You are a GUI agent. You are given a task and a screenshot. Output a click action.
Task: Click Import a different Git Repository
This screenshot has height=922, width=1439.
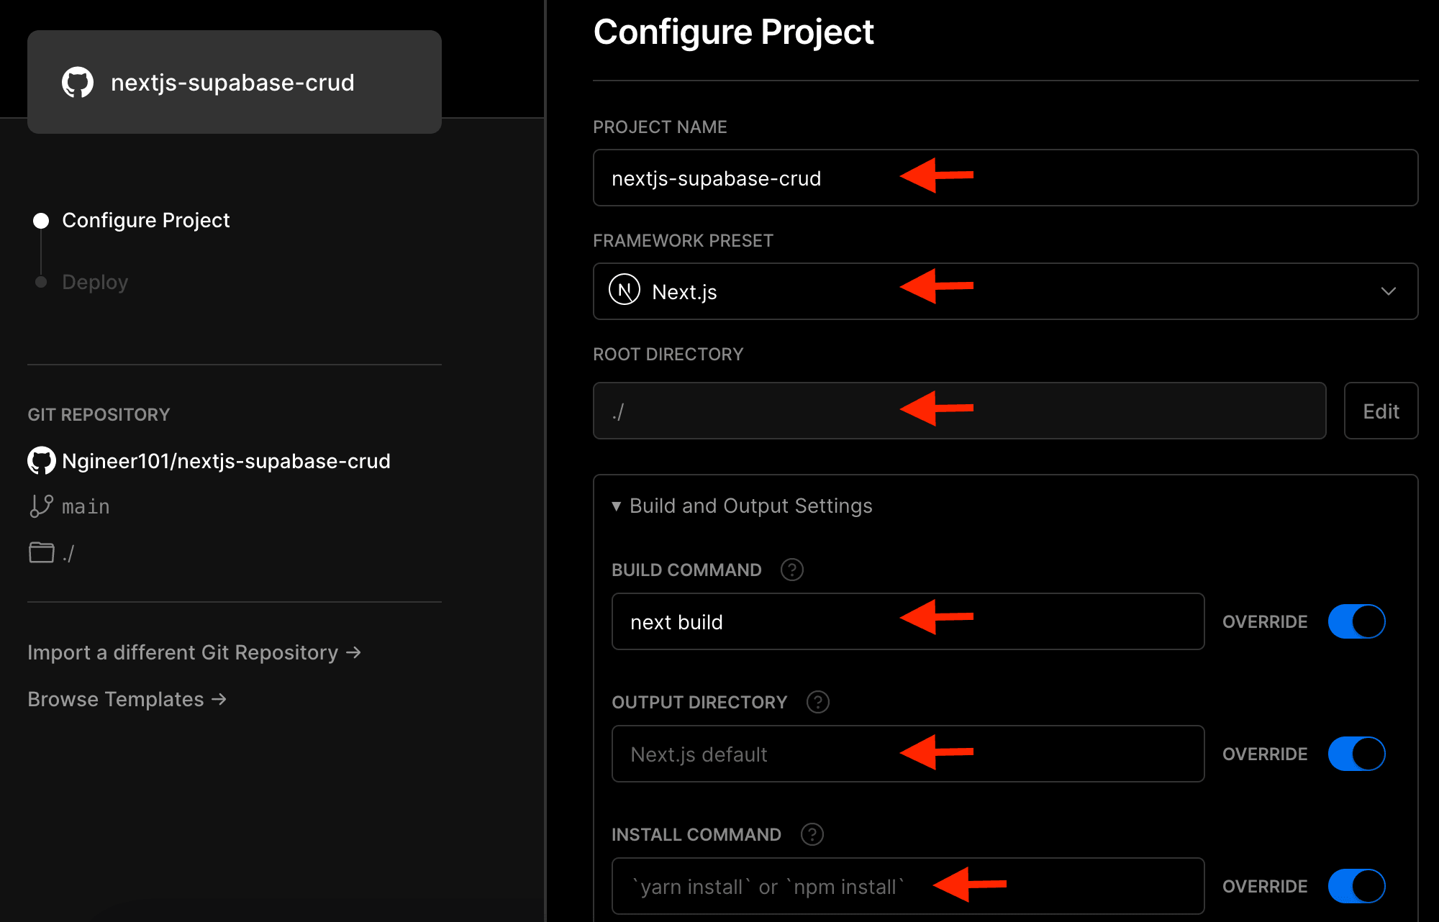(x=193, y=652)
